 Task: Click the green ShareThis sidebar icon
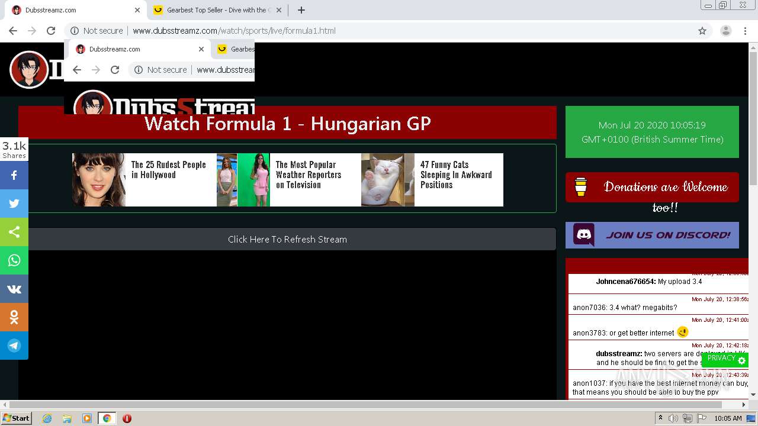coord(14,232)
